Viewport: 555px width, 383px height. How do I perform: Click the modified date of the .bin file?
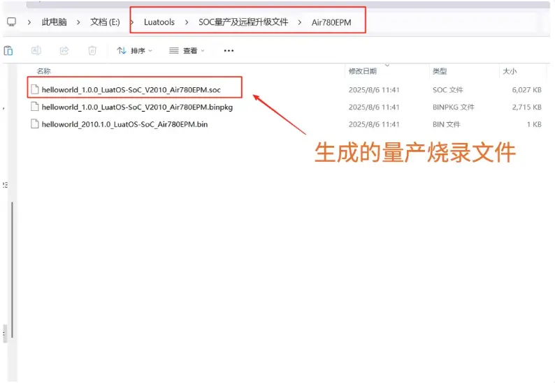(x=374, y=124)
